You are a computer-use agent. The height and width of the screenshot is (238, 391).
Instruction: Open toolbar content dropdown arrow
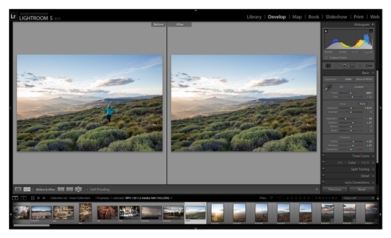pyautogui.click(x=317, y=189)
